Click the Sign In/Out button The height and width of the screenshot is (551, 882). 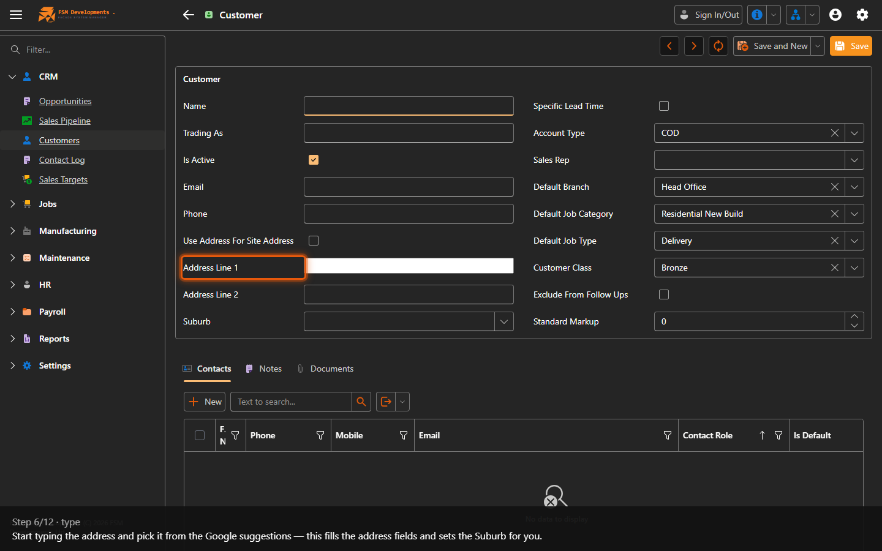coord(708,15)
